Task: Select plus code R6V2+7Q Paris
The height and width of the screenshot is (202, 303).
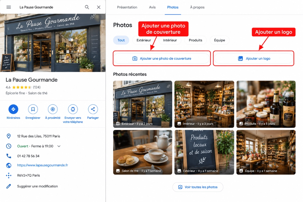Action: click(x=29, y=175)
